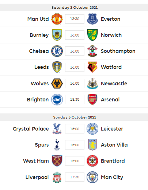The width and height of the screenshot is (148, 190).
Task: Click the Everton club crest
Action: pos(92,19)
